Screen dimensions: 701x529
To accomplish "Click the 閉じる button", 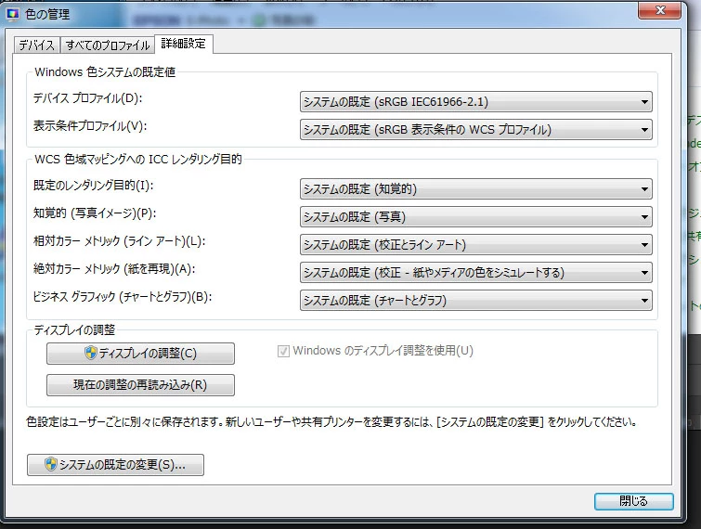I will 633,501.
